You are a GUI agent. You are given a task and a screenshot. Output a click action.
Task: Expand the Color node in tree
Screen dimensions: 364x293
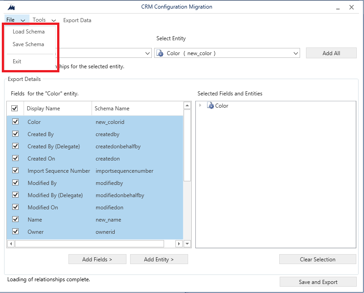200,106
